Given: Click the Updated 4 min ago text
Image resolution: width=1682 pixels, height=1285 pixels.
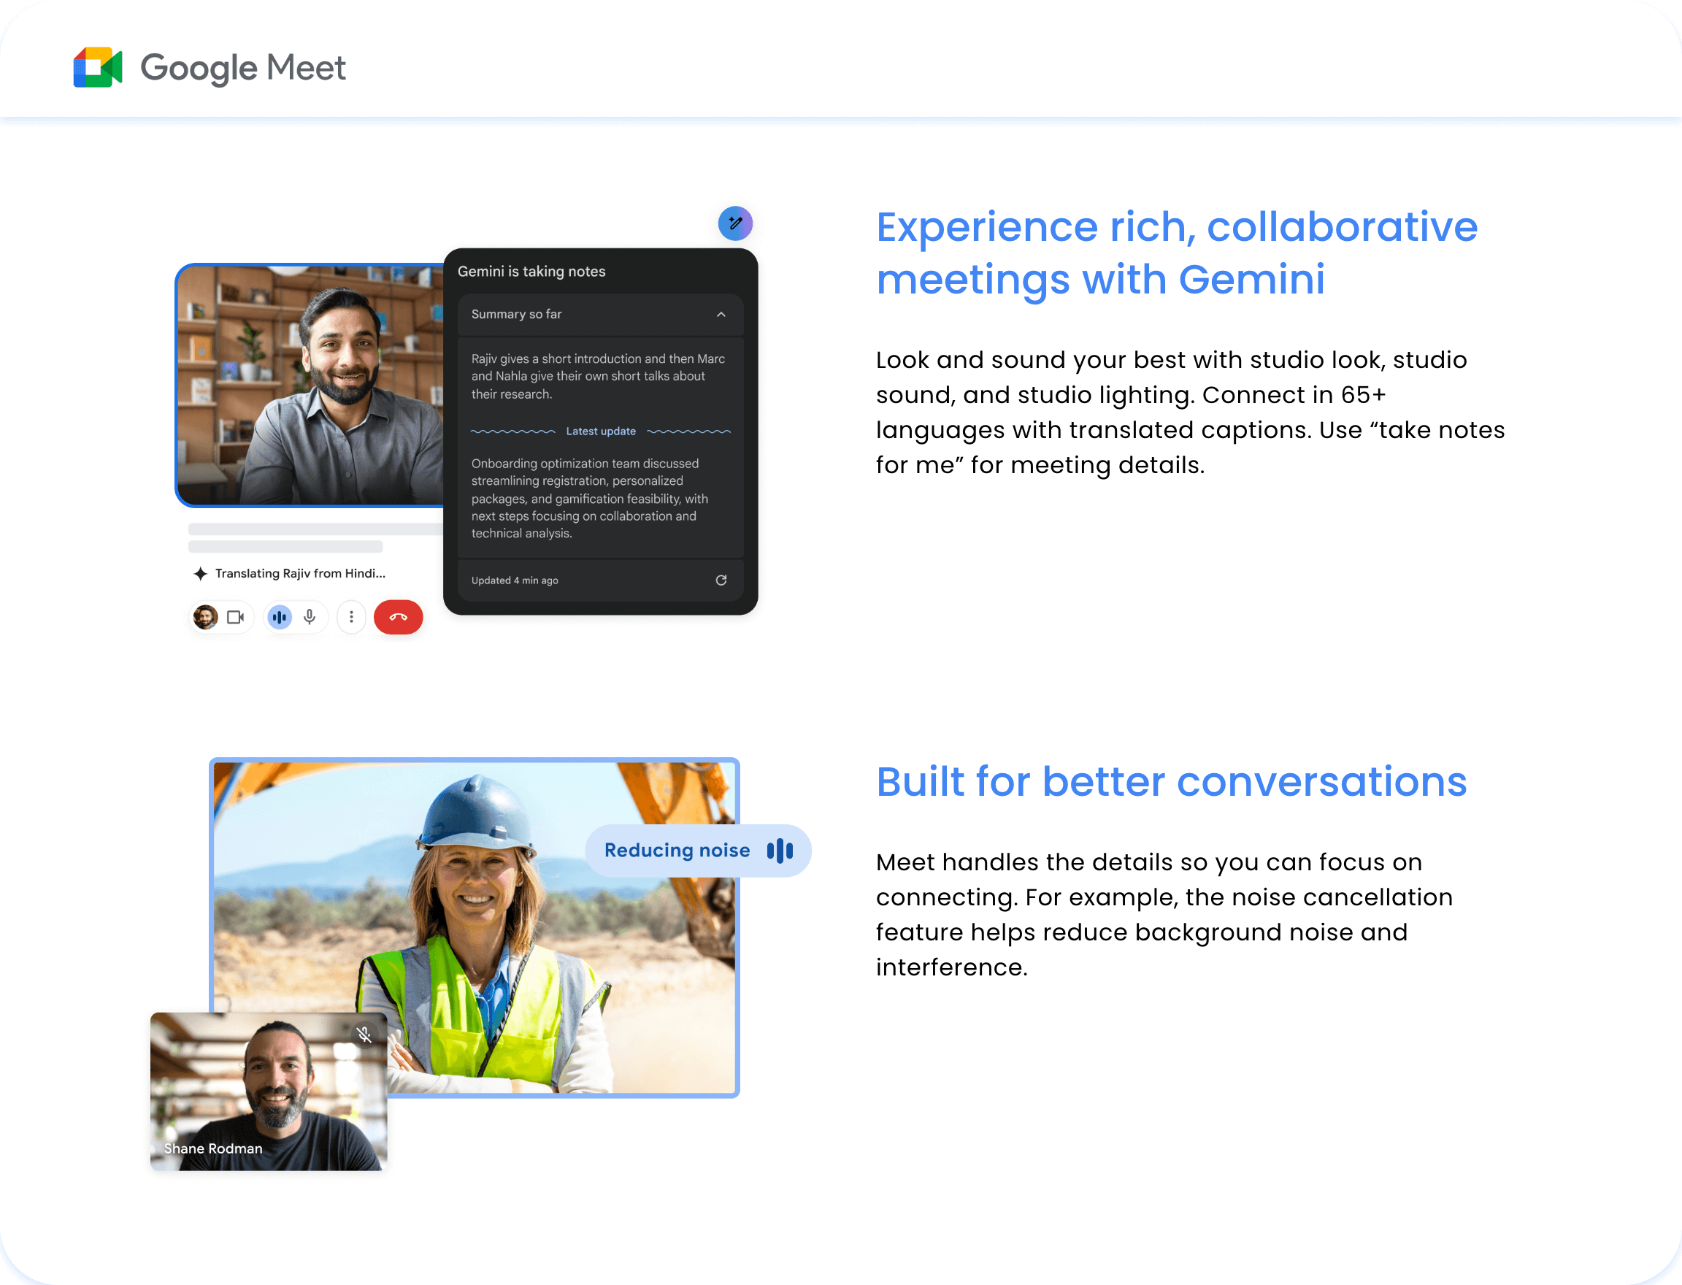Looking at the screenshot, I should click(x=515, y=580).
